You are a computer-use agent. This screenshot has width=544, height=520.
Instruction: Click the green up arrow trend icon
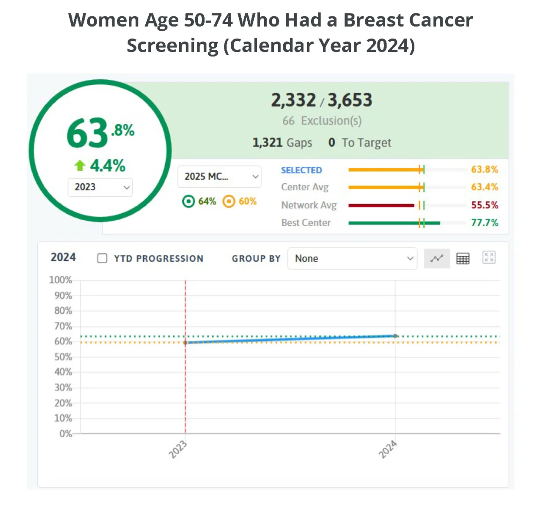pyautogui.click(x=79, y=166)
